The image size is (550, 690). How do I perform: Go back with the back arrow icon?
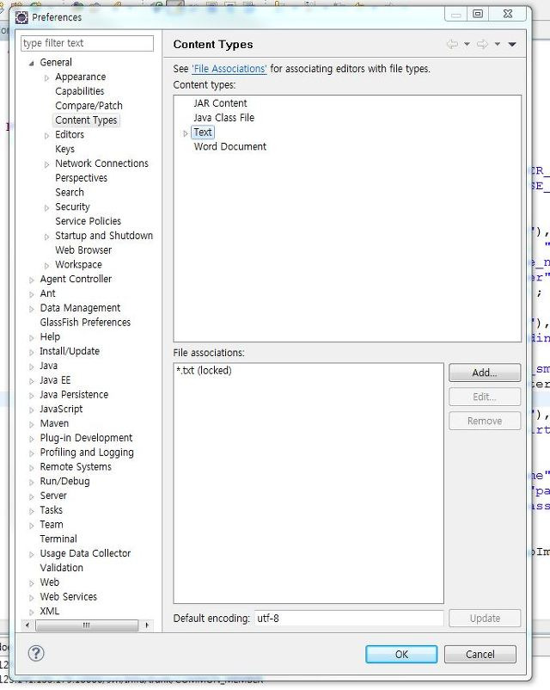[452, 44]
